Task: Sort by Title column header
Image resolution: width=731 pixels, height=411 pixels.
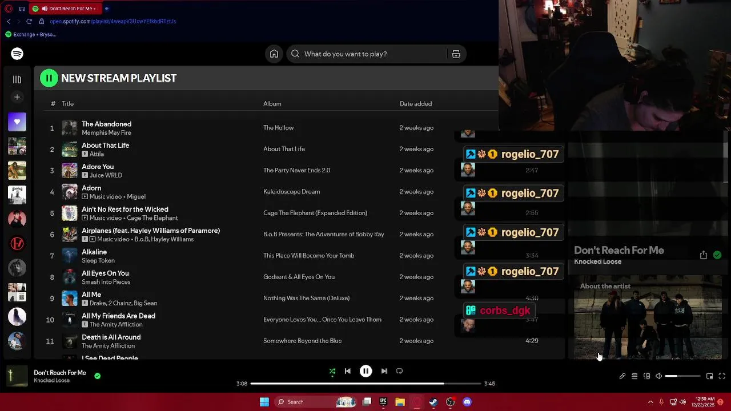Action: point(67,103)
